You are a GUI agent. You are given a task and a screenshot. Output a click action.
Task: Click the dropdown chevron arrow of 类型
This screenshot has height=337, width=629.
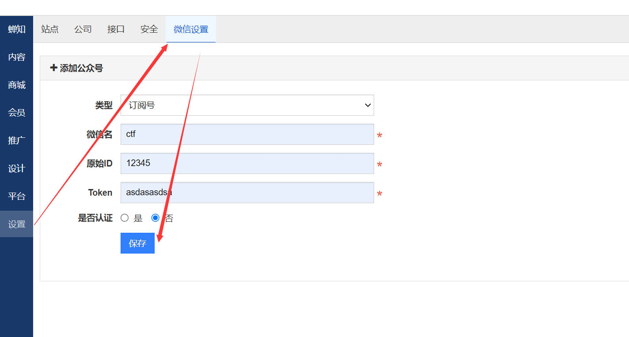pyautogui.click(x=368, y=105)
